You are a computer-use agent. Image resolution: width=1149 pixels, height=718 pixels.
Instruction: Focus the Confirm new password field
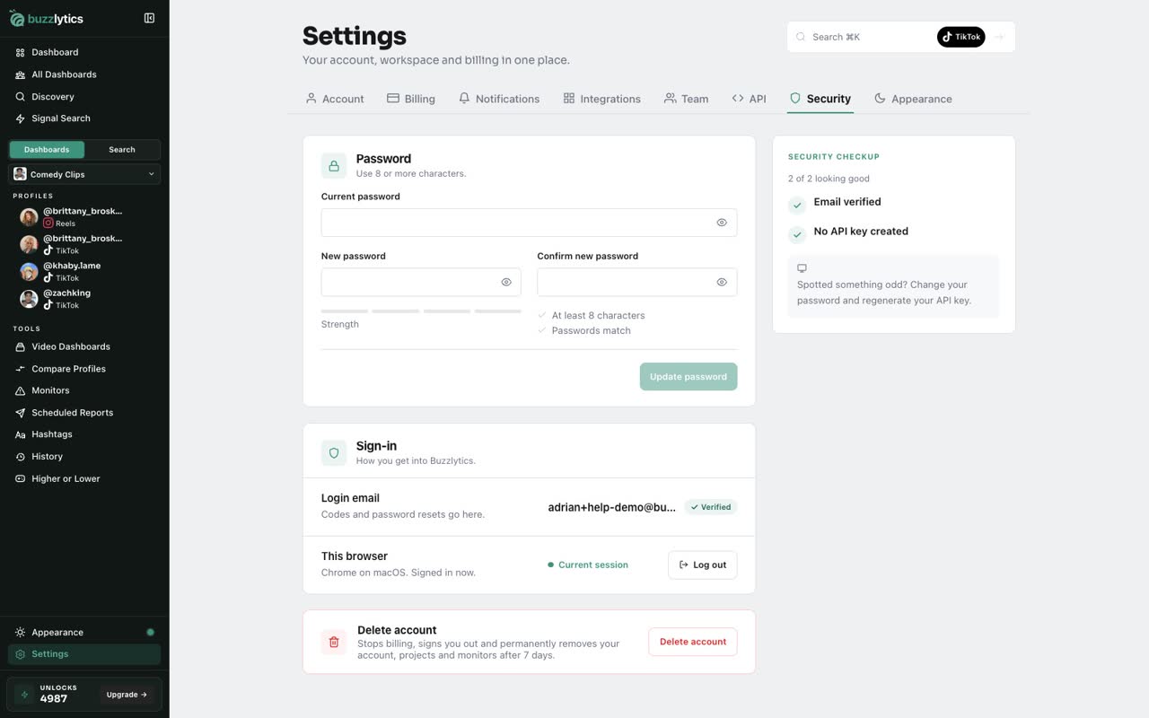tap(637, 282)
